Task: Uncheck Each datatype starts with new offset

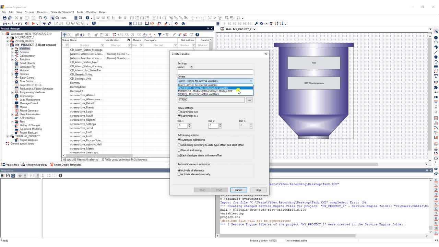Action: [179, 155]
